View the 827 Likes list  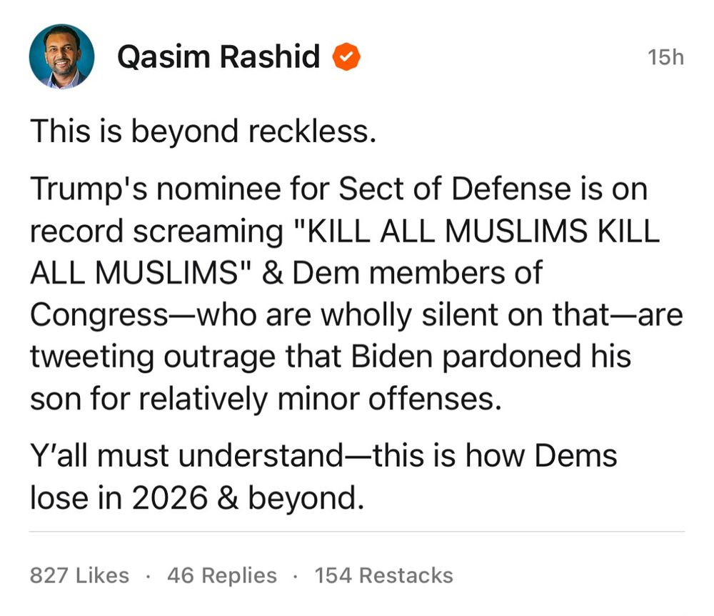tap(79, 575)
